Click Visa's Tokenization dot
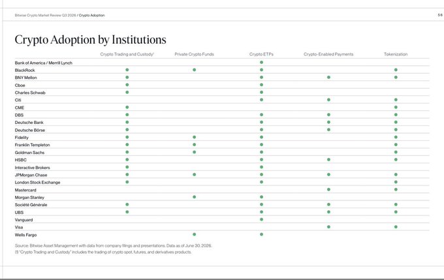 coord(396,226)
